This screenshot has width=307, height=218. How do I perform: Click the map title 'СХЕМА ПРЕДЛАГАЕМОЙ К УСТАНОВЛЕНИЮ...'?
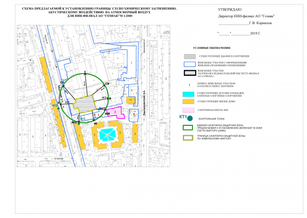[x=99, y=9]
